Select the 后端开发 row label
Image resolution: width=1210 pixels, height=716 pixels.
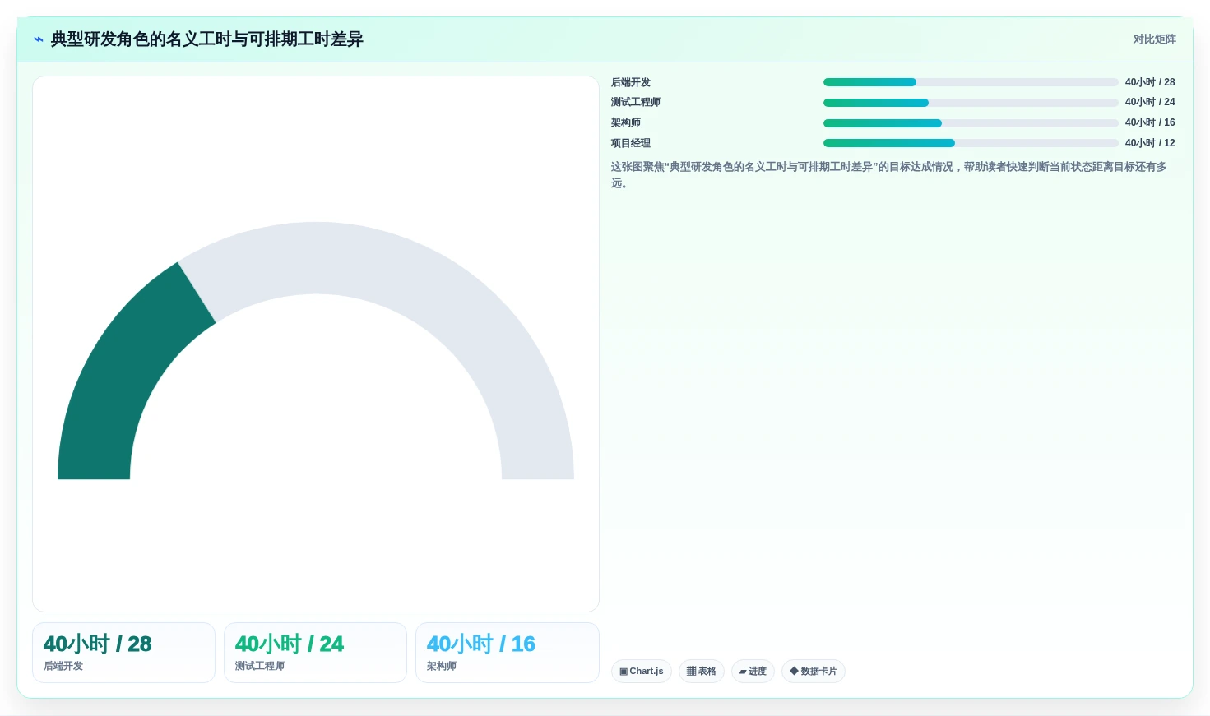coord(631,82)
